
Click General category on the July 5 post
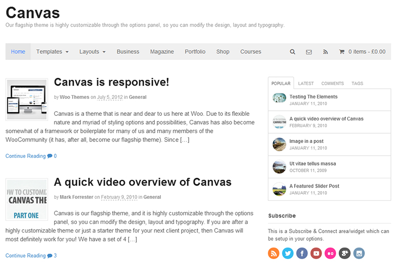tap(137, 97)
